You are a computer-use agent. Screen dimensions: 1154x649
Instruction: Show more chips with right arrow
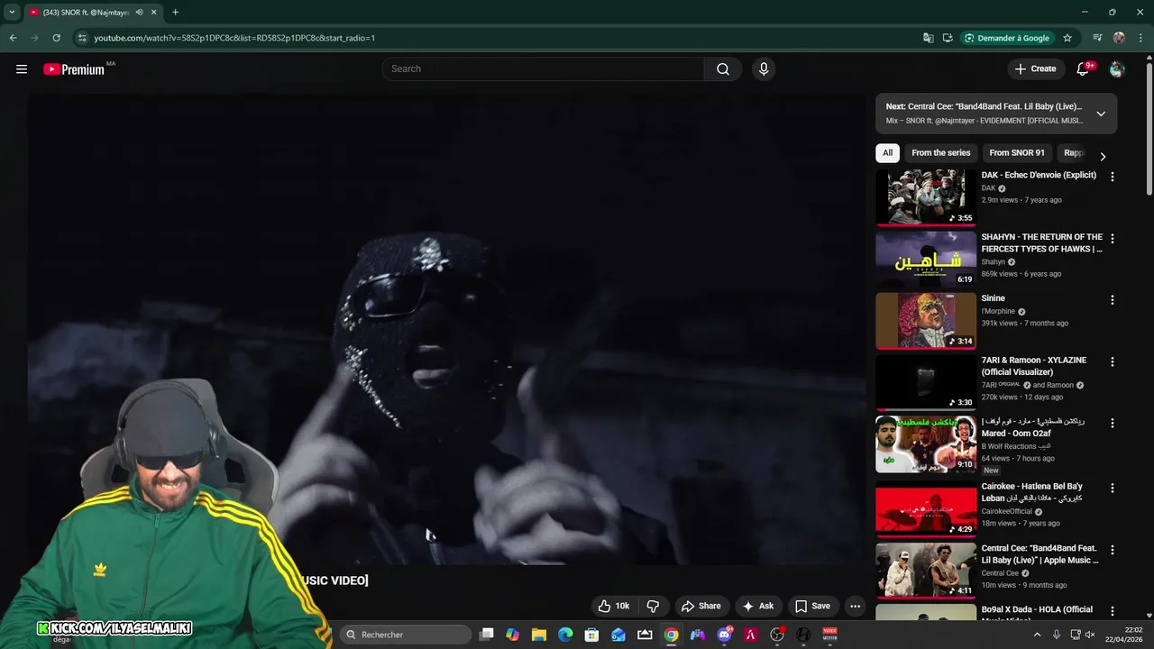click(x=1103, y=156)
